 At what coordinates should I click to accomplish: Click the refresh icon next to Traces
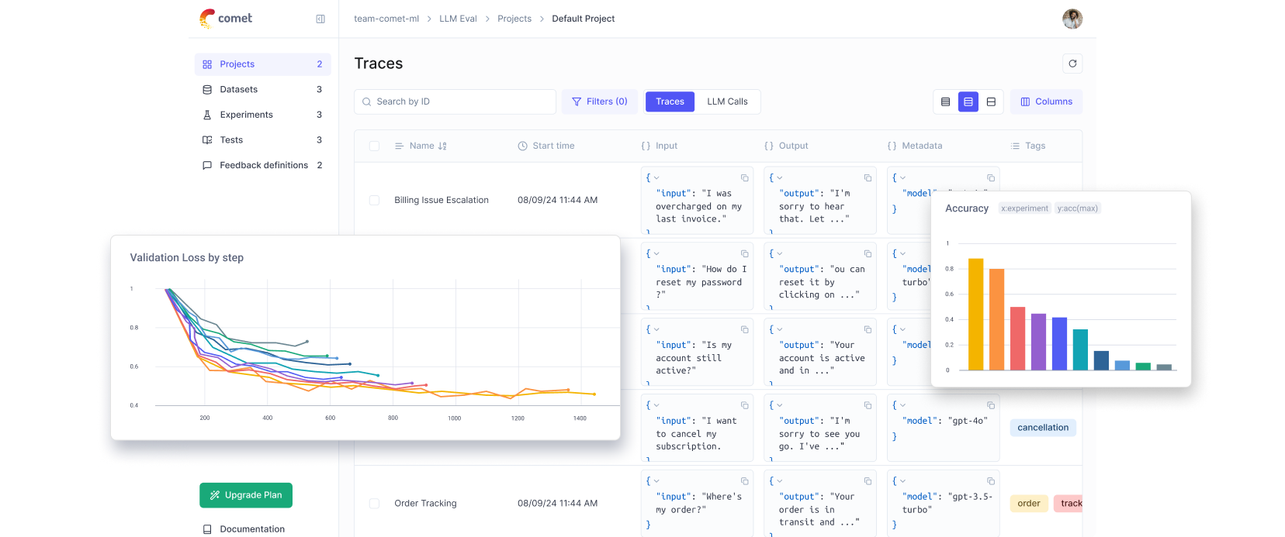coord(1072,64)
